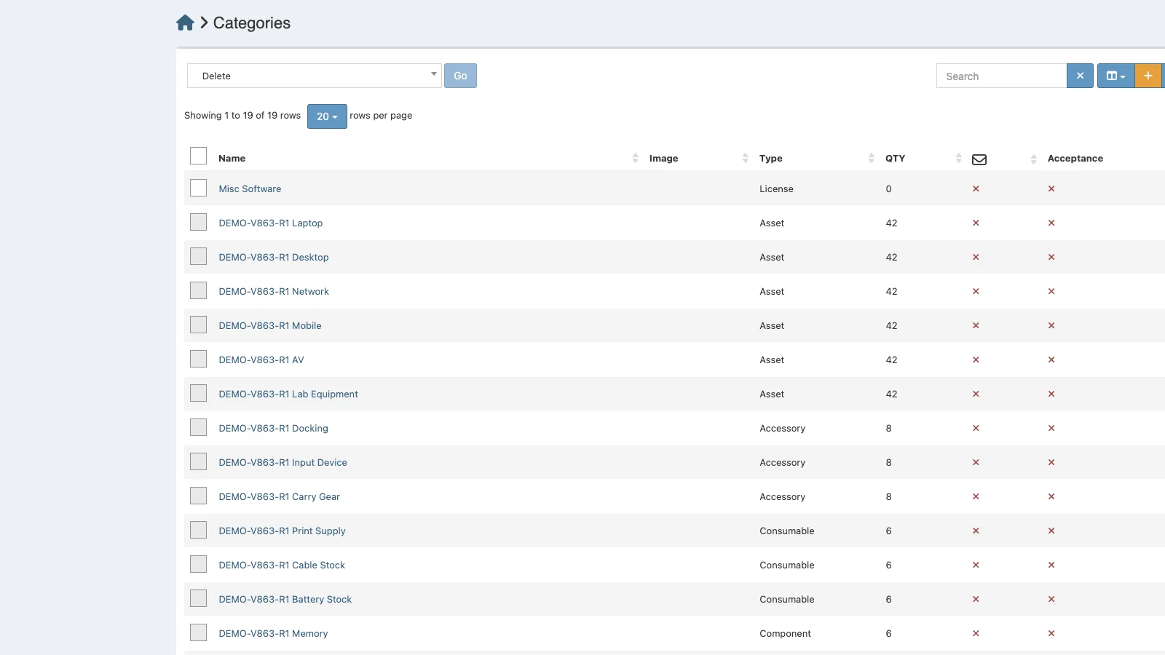Open DEMO-V863-R1 Docking category
1165x655 pixels.
(x=273, y=428)
